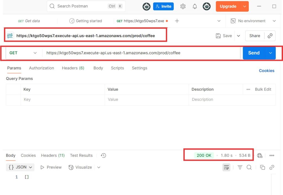This screenshot has width=283, height=195.
Task: Expand the Send options arrow
Action: click(270, 53)
